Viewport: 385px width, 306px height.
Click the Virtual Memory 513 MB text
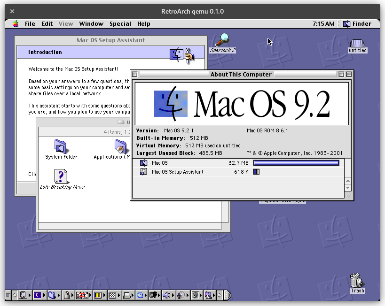(x=212, y=145)
